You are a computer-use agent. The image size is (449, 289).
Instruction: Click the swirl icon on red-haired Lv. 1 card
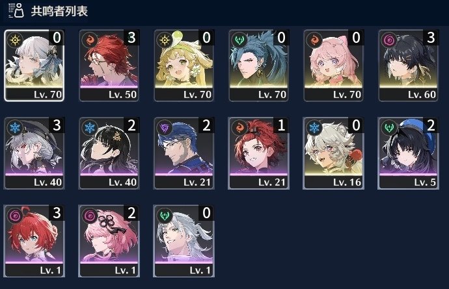pos(15,215)
